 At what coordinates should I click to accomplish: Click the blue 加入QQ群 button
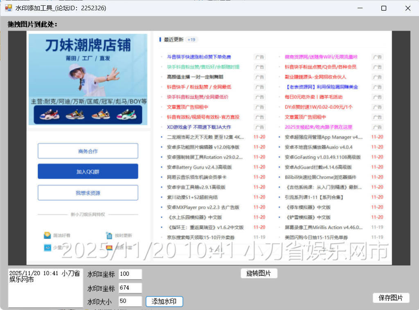[x=88, y=170]
